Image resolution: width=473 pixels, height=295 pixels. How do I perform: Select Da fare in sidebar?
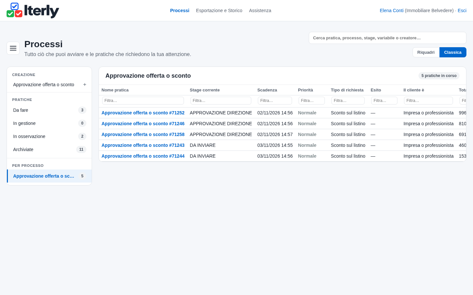(x=49, y=110)
